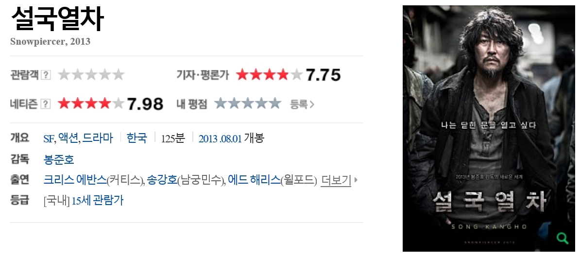Screen dimensions: 580x258
Task: Open the 드라마 genre link
Action: pos(97,138)
